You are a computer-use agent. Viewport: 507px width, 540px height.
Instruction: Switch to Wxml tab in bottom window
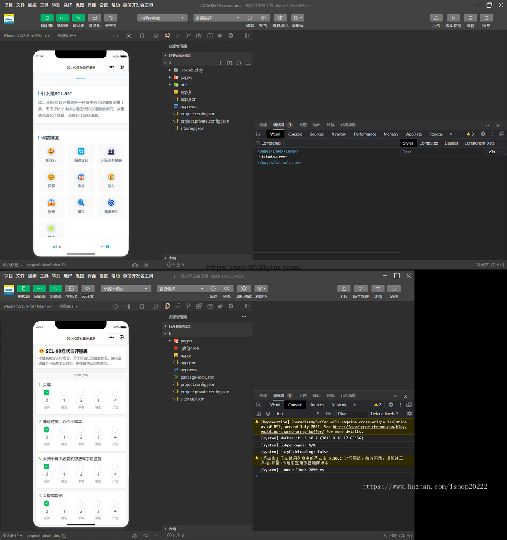(275, 405)
